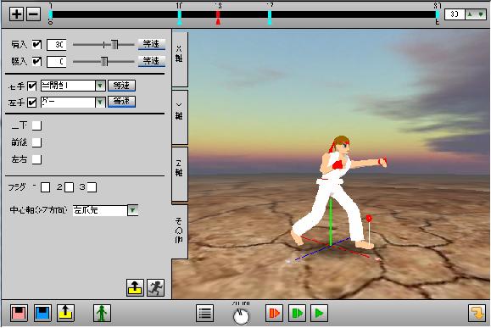Uncheck the 左手 checkbox
Viewport: 491px width, 328px height.
[x=32, y=103]
